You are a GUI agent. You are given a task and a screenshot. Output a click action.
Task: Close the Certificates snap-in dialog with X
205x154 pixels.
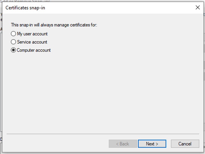point(198,8)
